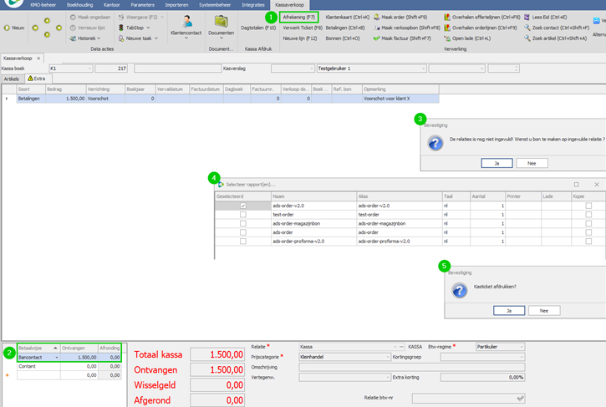Open the Bancontact Betaalwijze dropdown

[57, 358]
